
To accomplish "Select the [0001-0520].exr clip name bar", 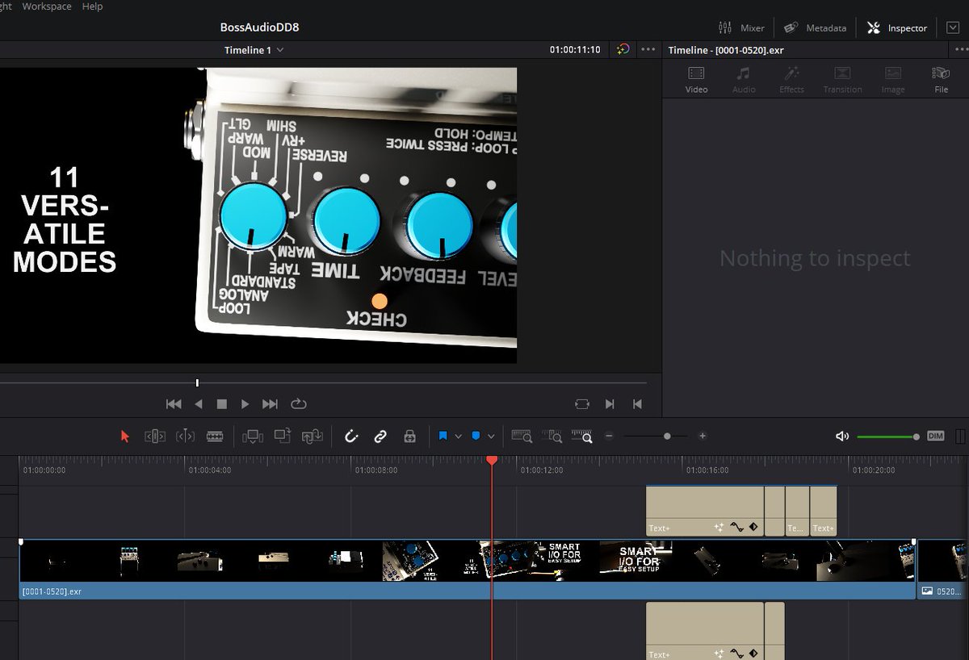I will click(467, 591).
